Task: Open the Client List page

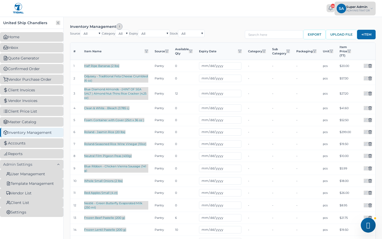Action: [32, 203]
